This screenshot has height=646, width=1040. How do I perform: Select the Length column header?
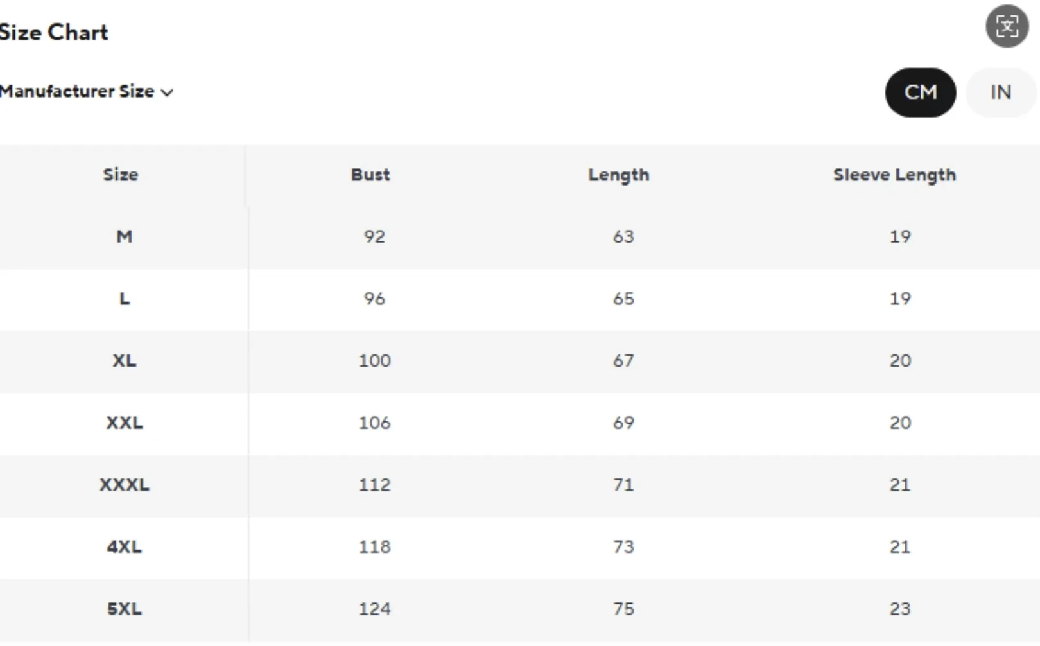pos(619,175)
